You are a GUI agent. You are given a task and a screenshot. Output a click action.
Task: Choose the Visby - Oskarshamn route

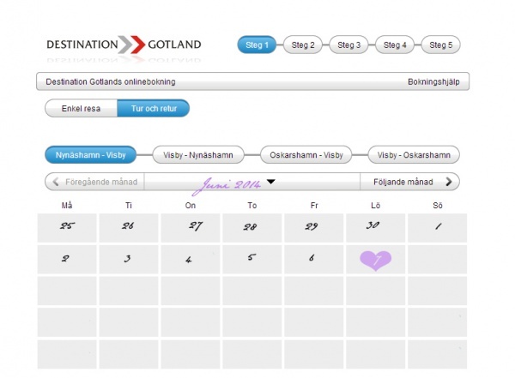[x=414, y=155]
